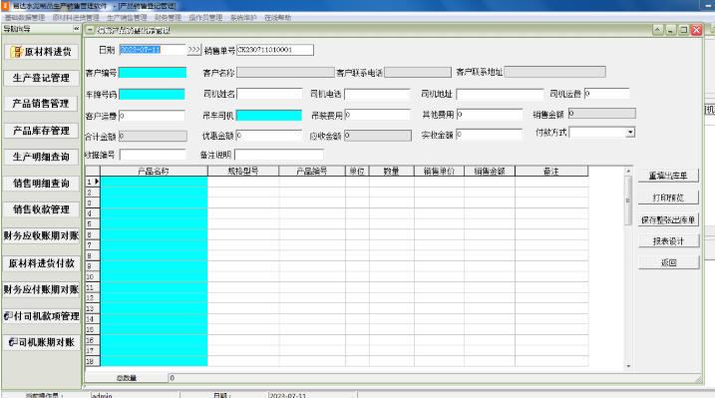Click the 备注说明 field
The image size is (715, 398).
pyautogui.click(x=278, y=155)
